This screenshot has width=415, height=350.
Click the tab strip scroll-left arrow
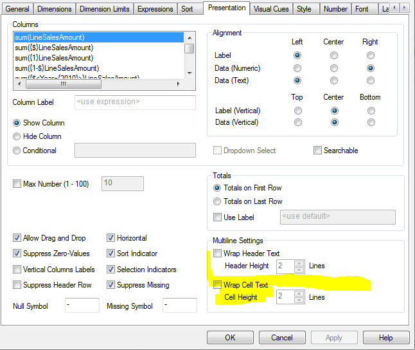pos(394,8)
